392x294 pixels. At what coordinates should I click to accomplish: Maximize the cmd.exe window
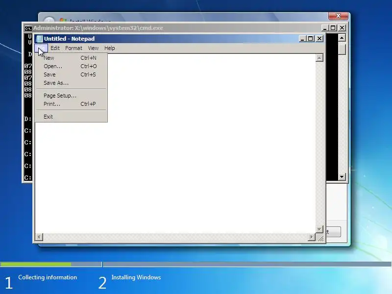click(x=333, y=28)
